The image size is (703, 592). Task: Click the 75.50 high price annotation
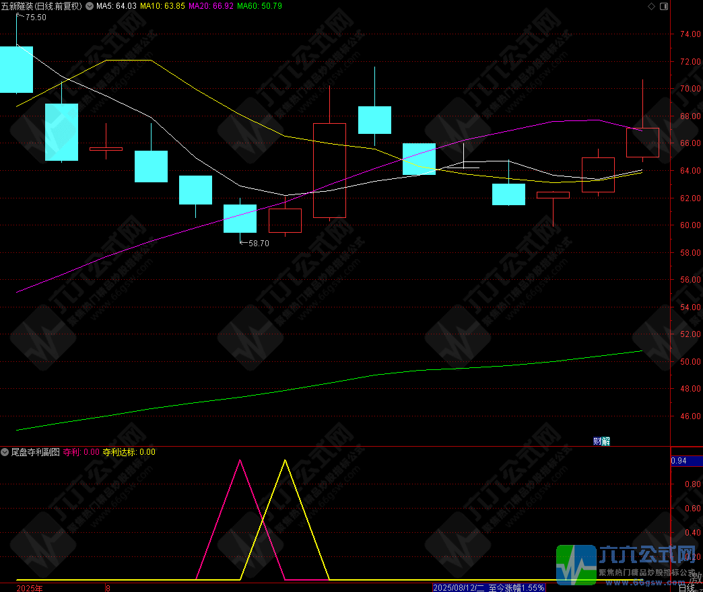pos(35,17)
